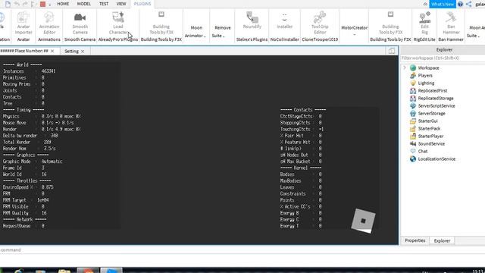Click the What's New button
Image resolution: width=485 pixels, height=273 pixels.
pos(443,4)
